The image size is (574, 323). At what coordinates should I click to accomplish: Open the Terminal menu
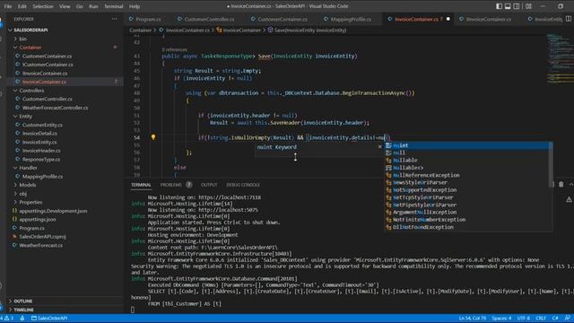[114, 6]
